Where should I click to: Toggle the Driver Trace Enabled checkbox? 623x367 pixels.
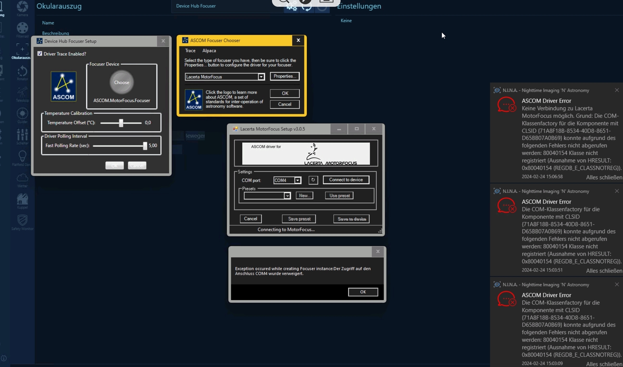point(40,54)
